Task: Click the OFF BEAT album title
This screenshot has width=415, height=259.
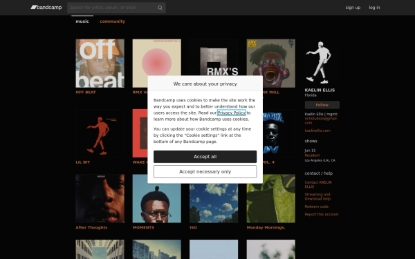Action: coord(86,93)
